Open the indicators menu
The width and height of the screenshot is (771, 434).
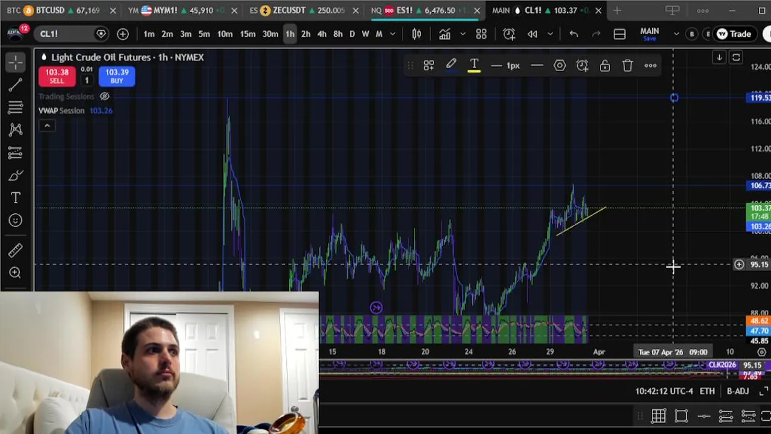click(445, 34)
